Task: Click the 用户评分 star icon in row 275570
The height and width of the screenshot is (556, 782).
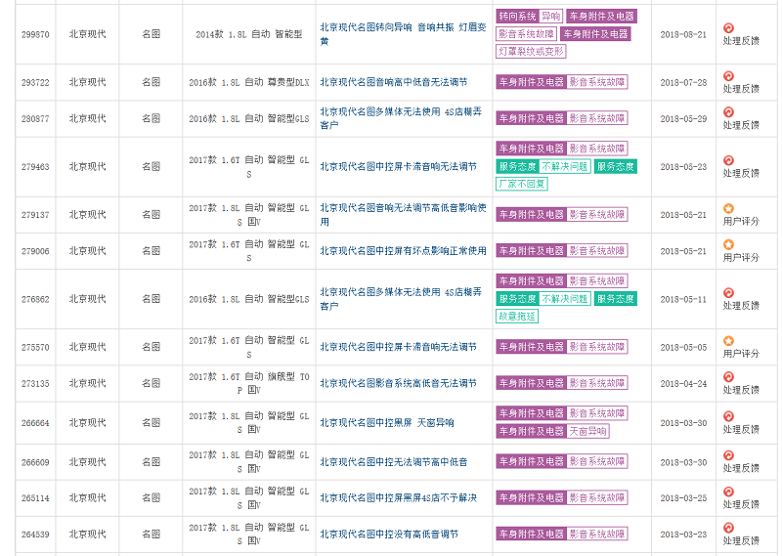Action: pyautogui.click(x=728, y=341)
